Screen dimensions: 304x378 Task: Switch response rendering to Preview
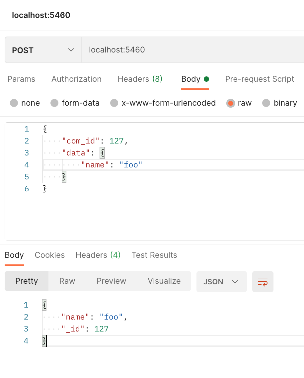point(111,281)
